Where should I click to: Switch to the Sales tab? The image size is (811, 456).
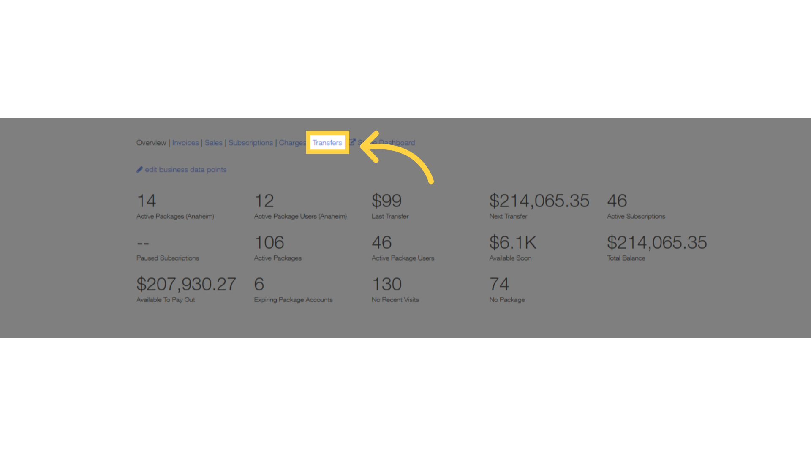click(x=213, y=143)
